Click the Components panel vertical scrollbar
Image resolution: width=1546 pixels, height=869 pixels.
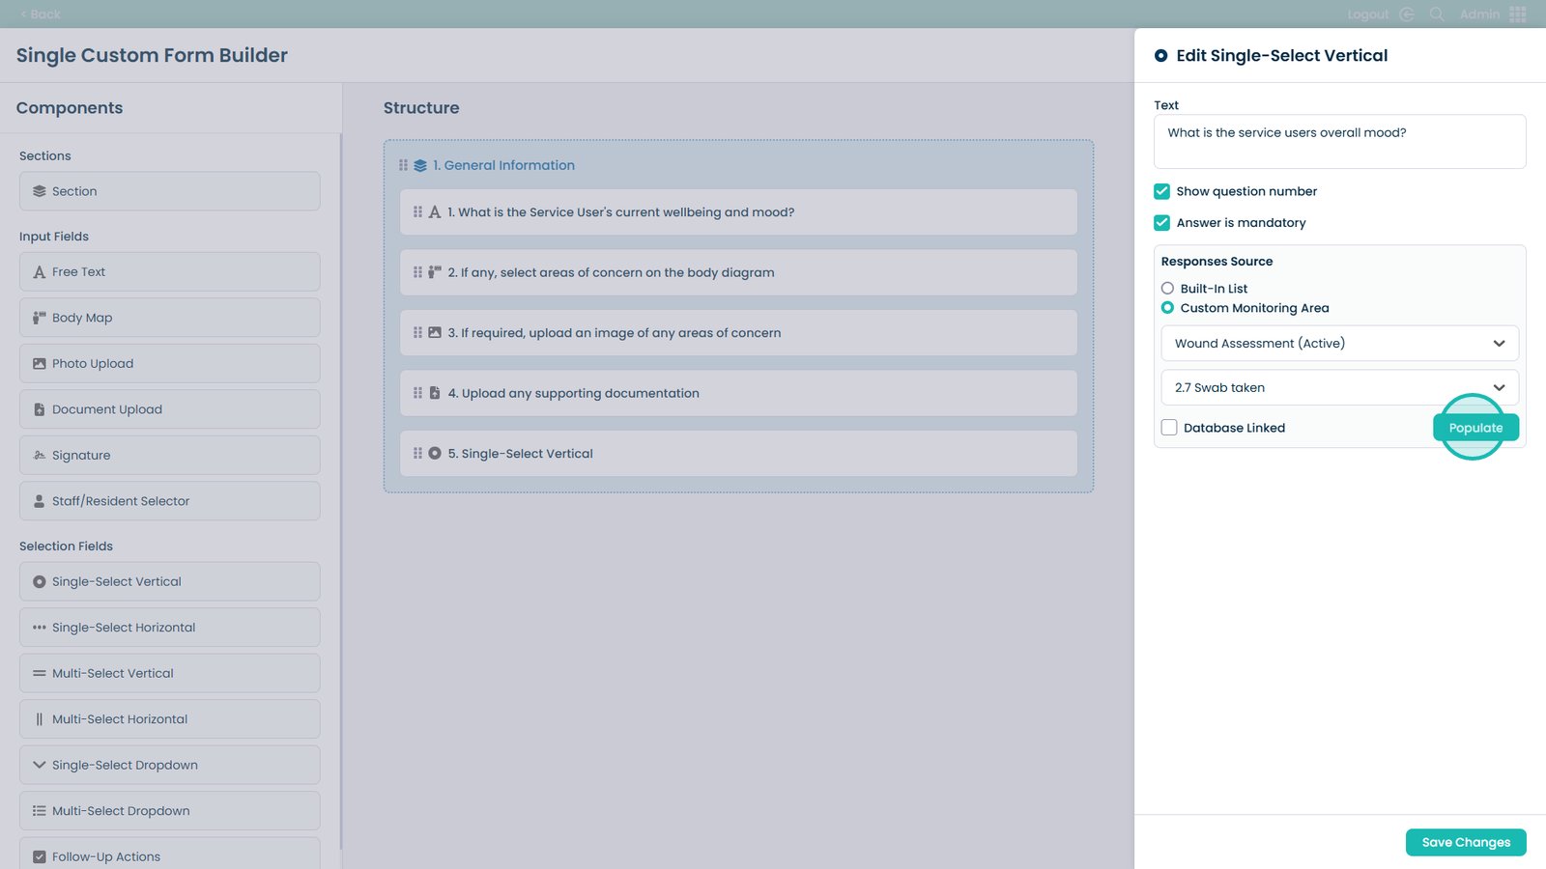tap(341, 483)
